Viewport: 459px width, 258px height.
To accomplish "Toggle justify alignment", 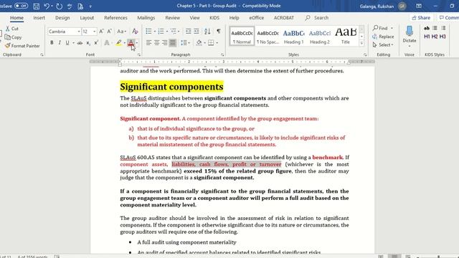I will pos(173,43).
